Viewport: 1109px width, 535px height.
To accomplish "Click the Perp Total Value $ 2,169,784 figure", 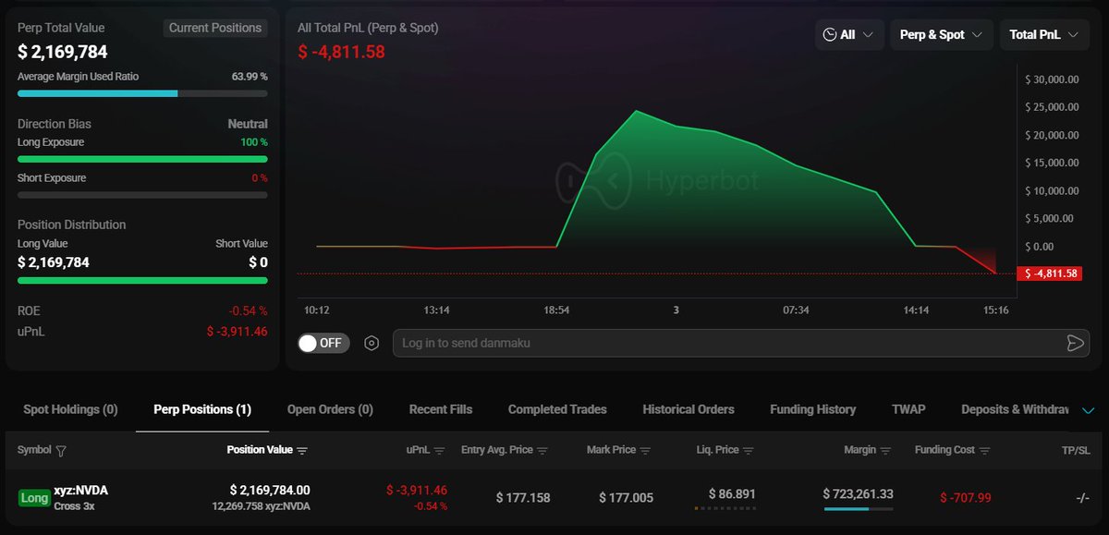I will [63, 52].
